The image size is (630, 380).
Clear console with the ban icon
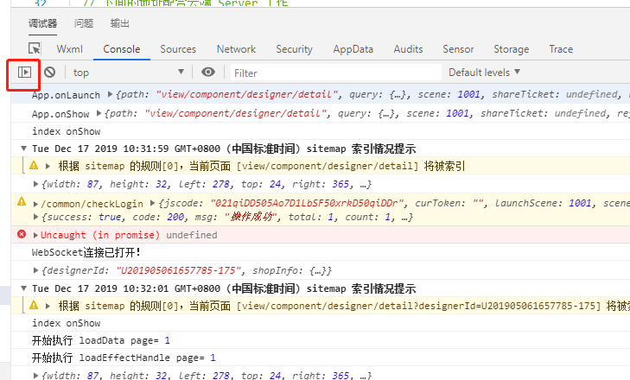pos(50,73)
